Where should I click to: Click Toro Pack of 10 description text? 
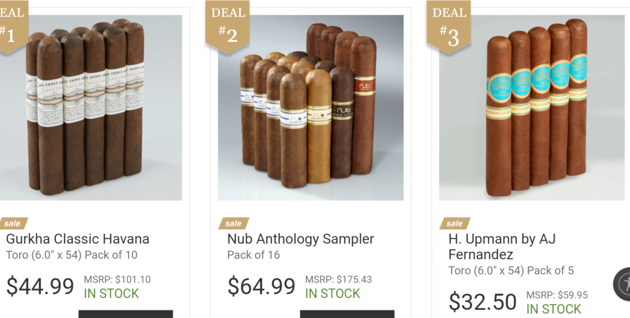click(x=72, y=255)
